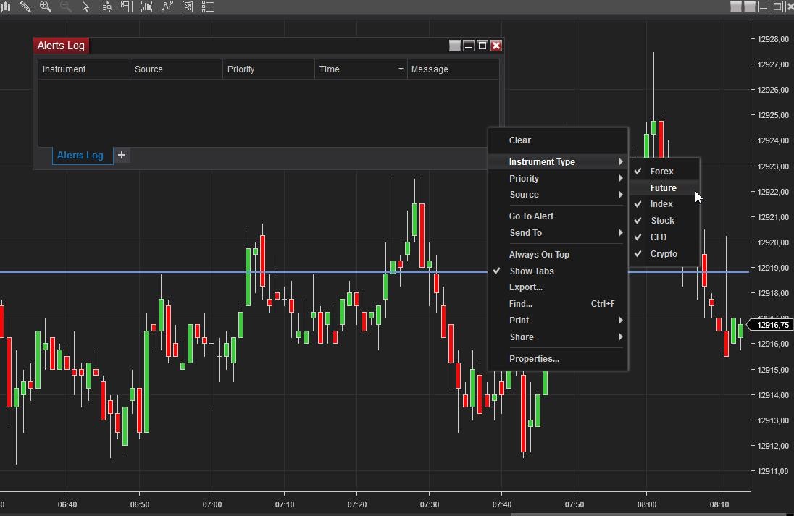This screenshot has width=794, height=516.
Task: Uncheck CFD instrument type
Action: tap(664, 237)
